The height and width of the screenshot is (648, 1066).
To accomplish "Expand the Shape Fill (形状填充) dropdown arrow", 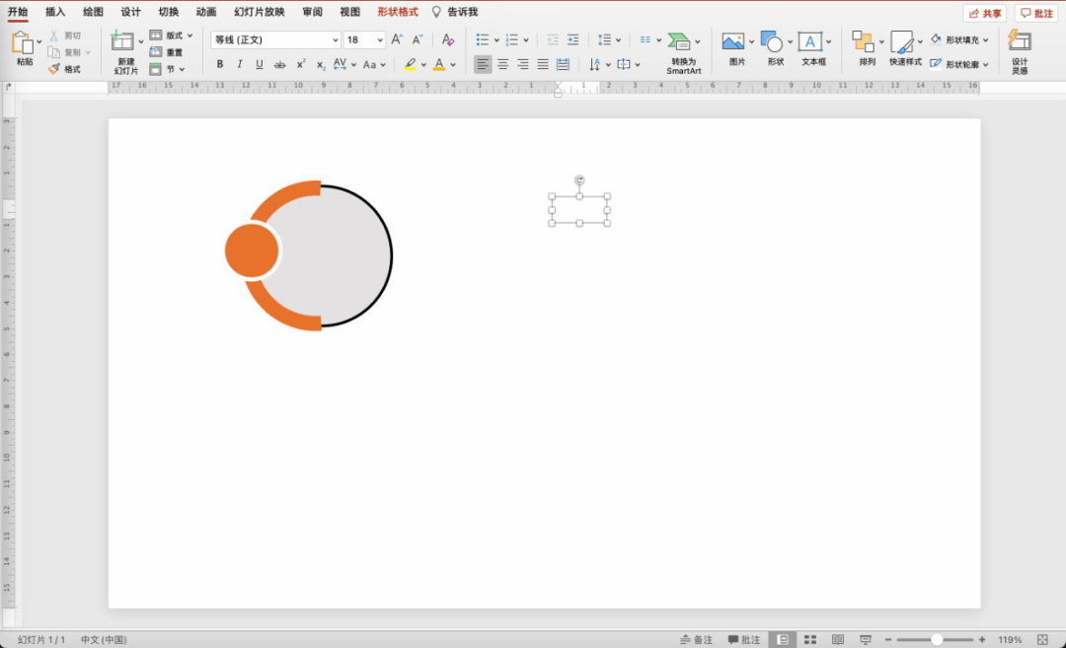I will pyautogui.click(x=986, y=40).
